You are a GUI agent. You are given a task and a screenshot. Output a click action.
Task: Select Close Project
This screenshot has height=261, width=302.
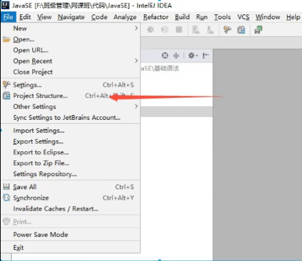pyautogui.click(x=71, y=72)
